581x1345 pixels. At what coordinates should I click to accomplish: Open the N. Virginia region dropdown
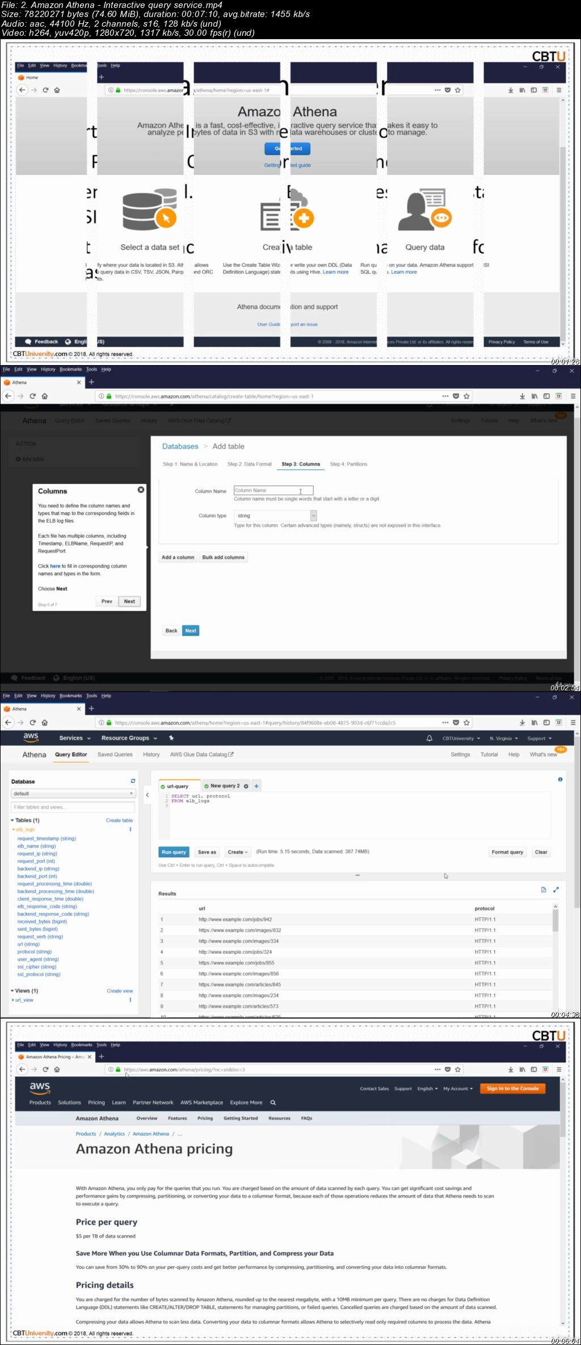pyautogui.click(x=504, y=739)
